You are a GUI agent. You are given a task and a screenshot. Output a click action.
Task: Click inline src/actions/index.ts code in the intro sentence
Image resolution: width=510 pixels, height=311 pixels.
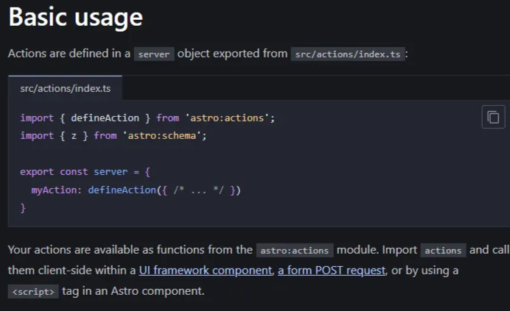(x=348, y=54)
